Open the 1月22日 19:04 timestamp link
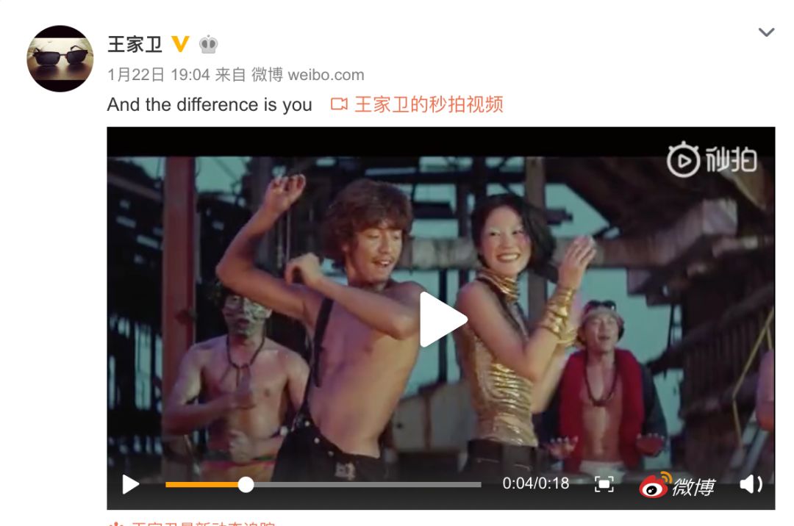 [159, 75]
